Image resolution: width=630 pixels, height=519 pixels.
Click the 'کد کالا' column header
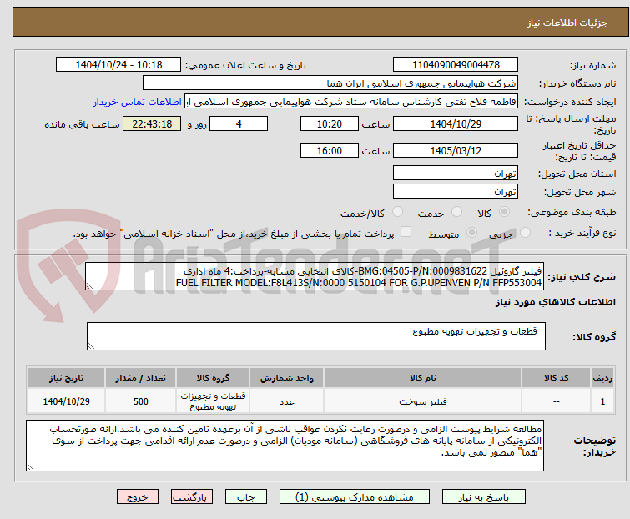click(x=556, y=378)
